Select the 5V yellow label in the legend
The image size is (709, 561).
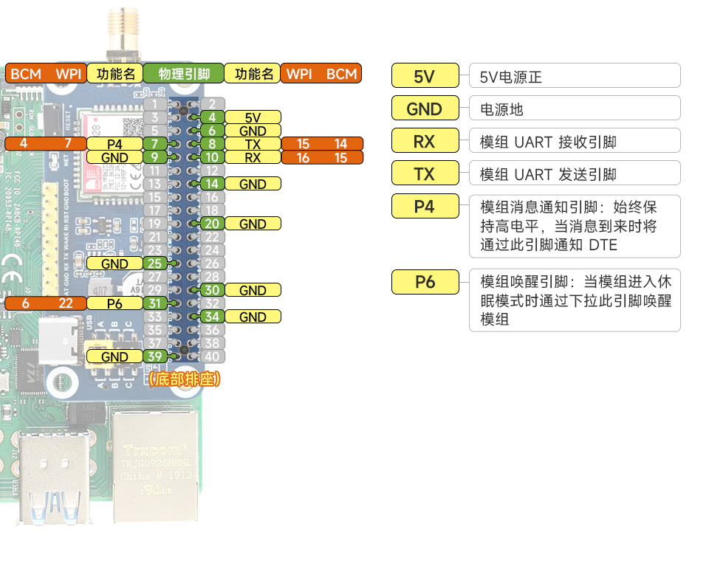(x=425, y=75)
